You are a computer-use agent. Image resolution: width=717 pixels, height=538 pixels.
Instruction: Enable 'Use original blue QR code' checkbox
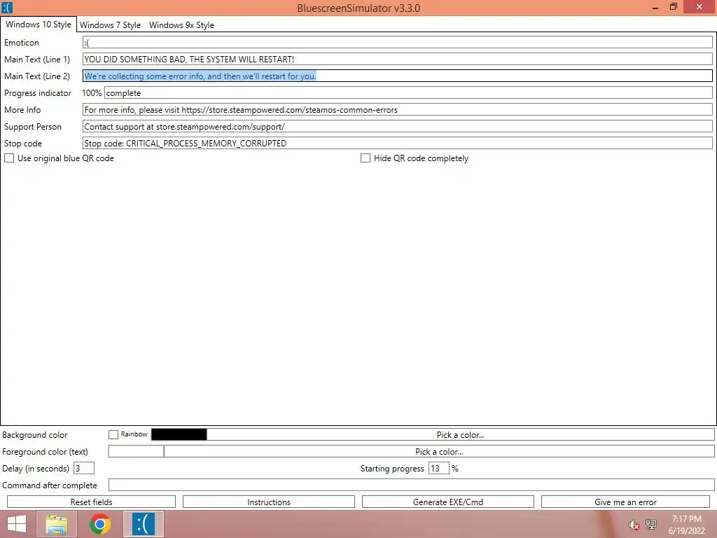click(9, 158)
